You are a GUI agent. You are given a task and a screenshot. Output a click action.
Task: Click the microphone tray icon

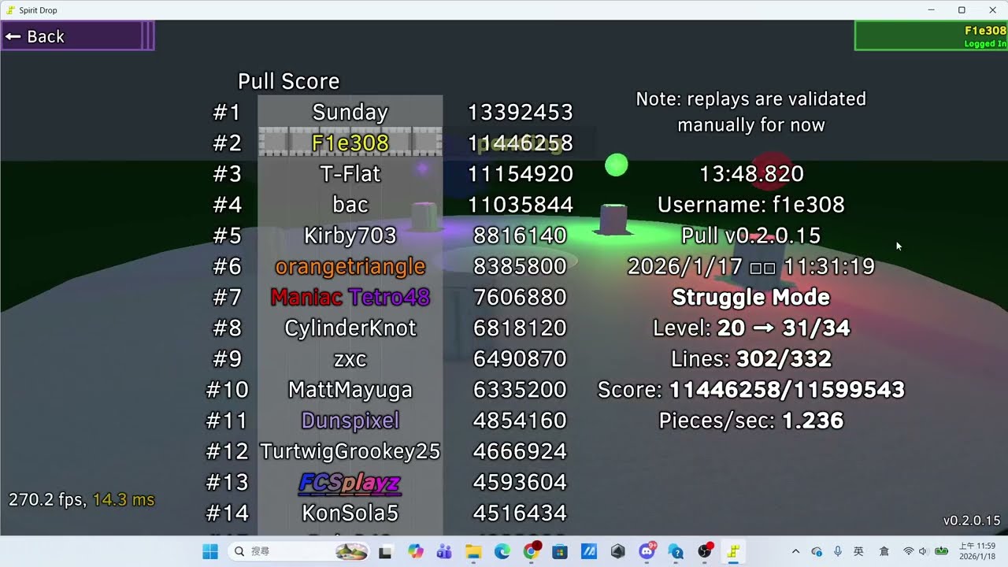838,552
